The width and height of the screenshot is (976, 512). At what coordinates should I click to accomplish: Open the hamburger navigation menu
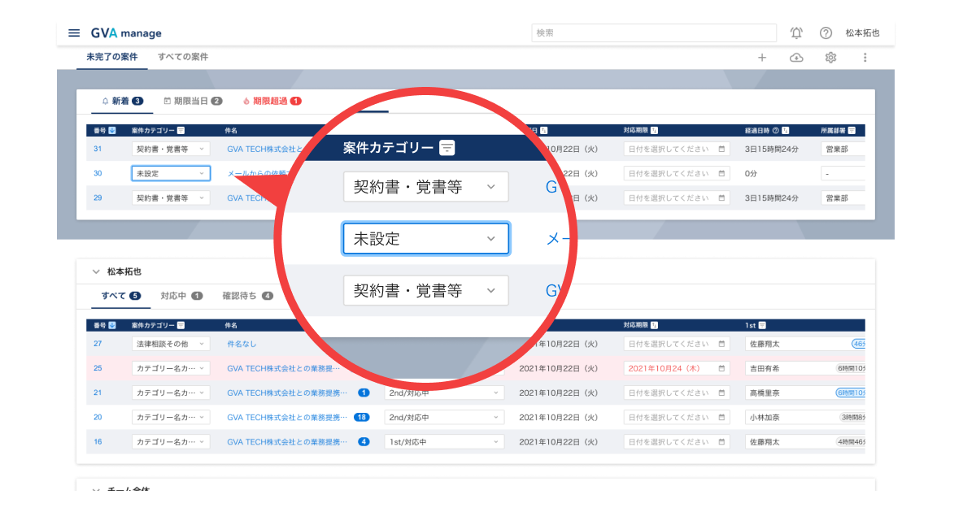(74, 33)
